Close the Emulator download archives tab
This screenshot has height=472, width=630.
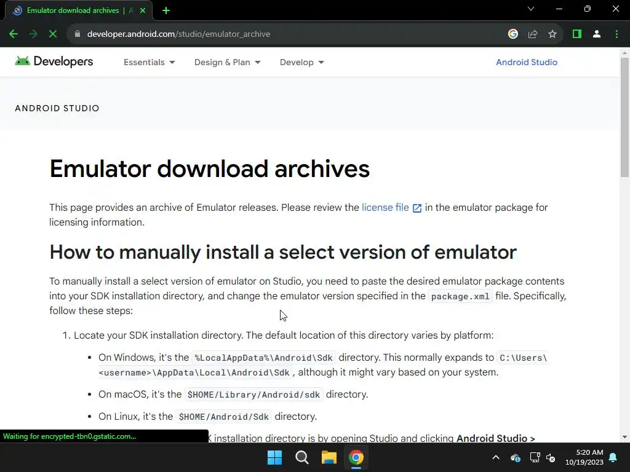coord(143,10)
